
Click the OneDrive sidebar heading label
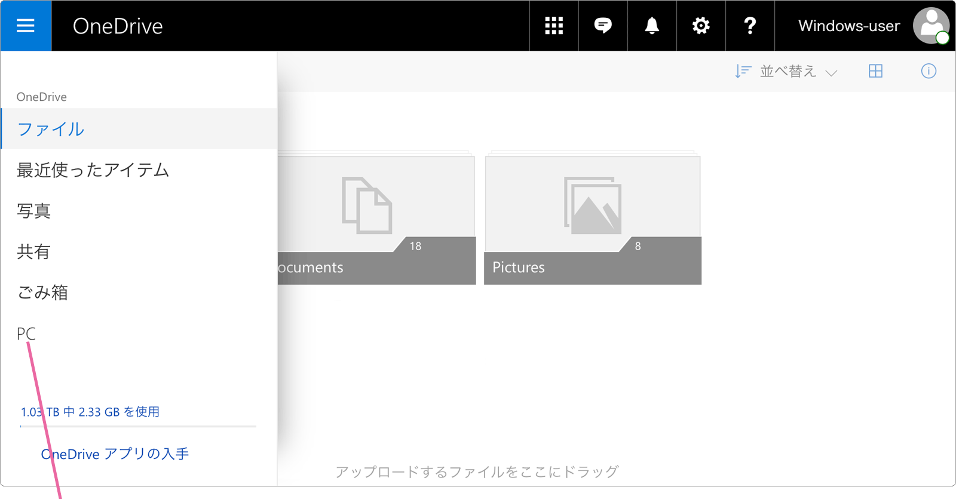coord(42,97)
